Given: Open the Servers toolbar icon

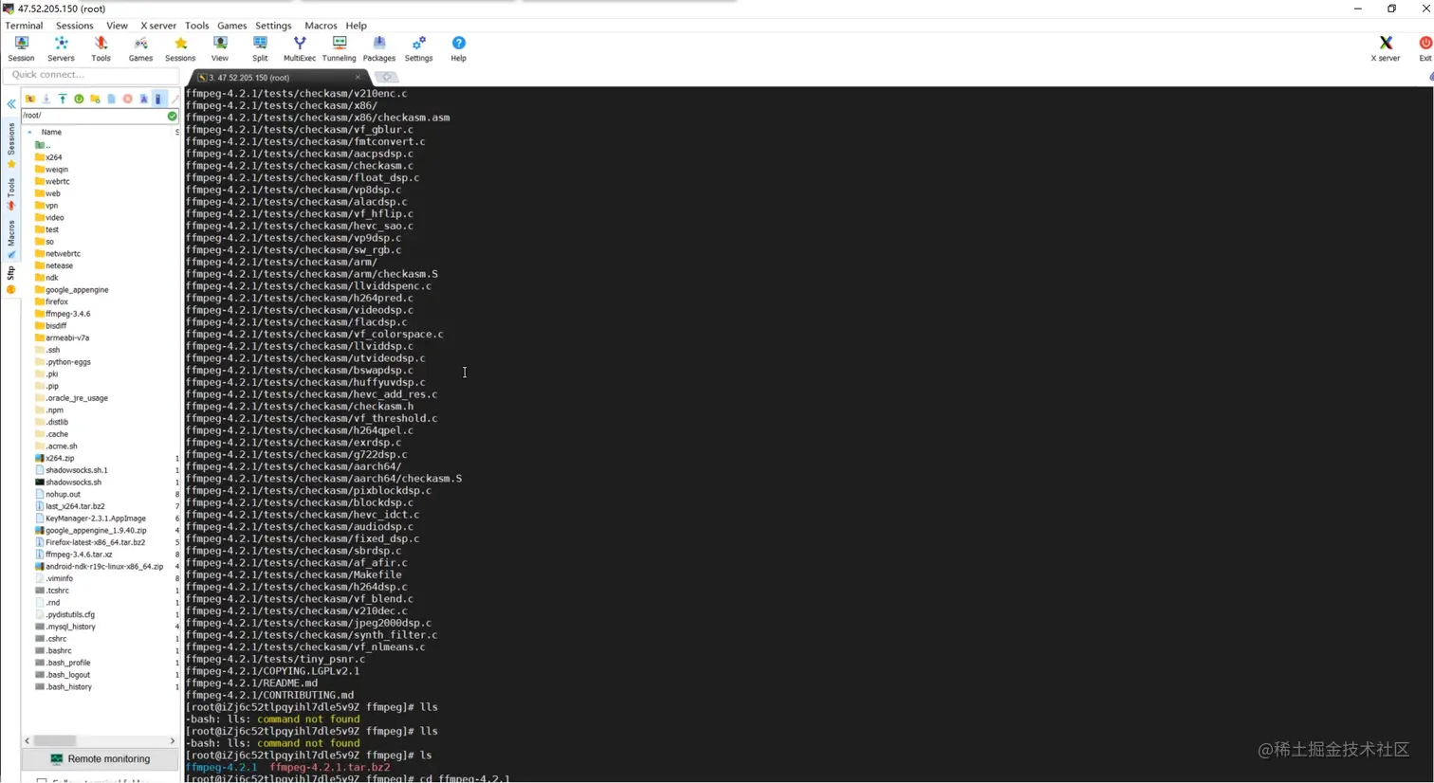Looking at the screenshot, I should pyautogui.click(x=61, y=48).
